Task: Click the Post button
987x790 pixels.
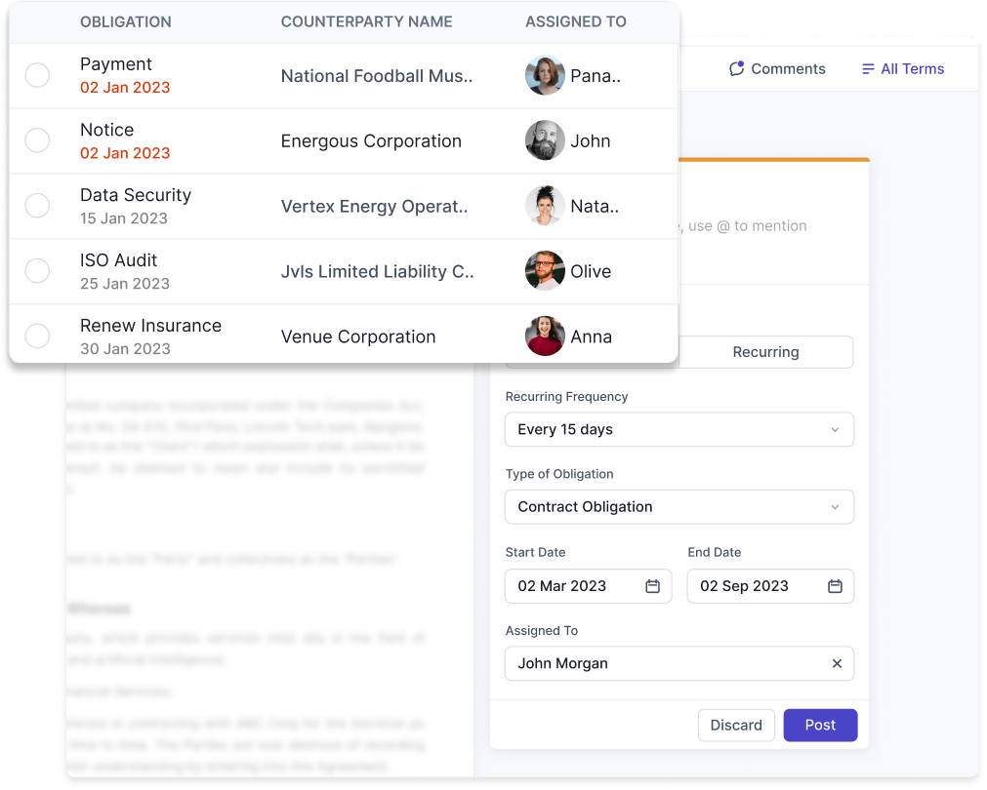Action: [x=820, y=726]
